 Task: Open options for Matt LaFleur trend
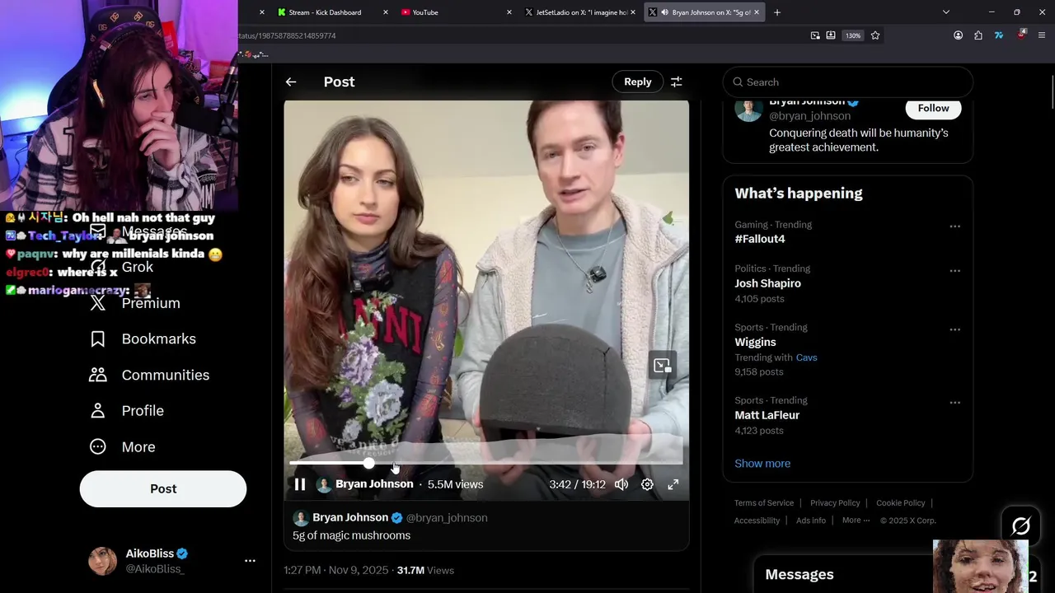pyautogui.click(x=954, y=402)
